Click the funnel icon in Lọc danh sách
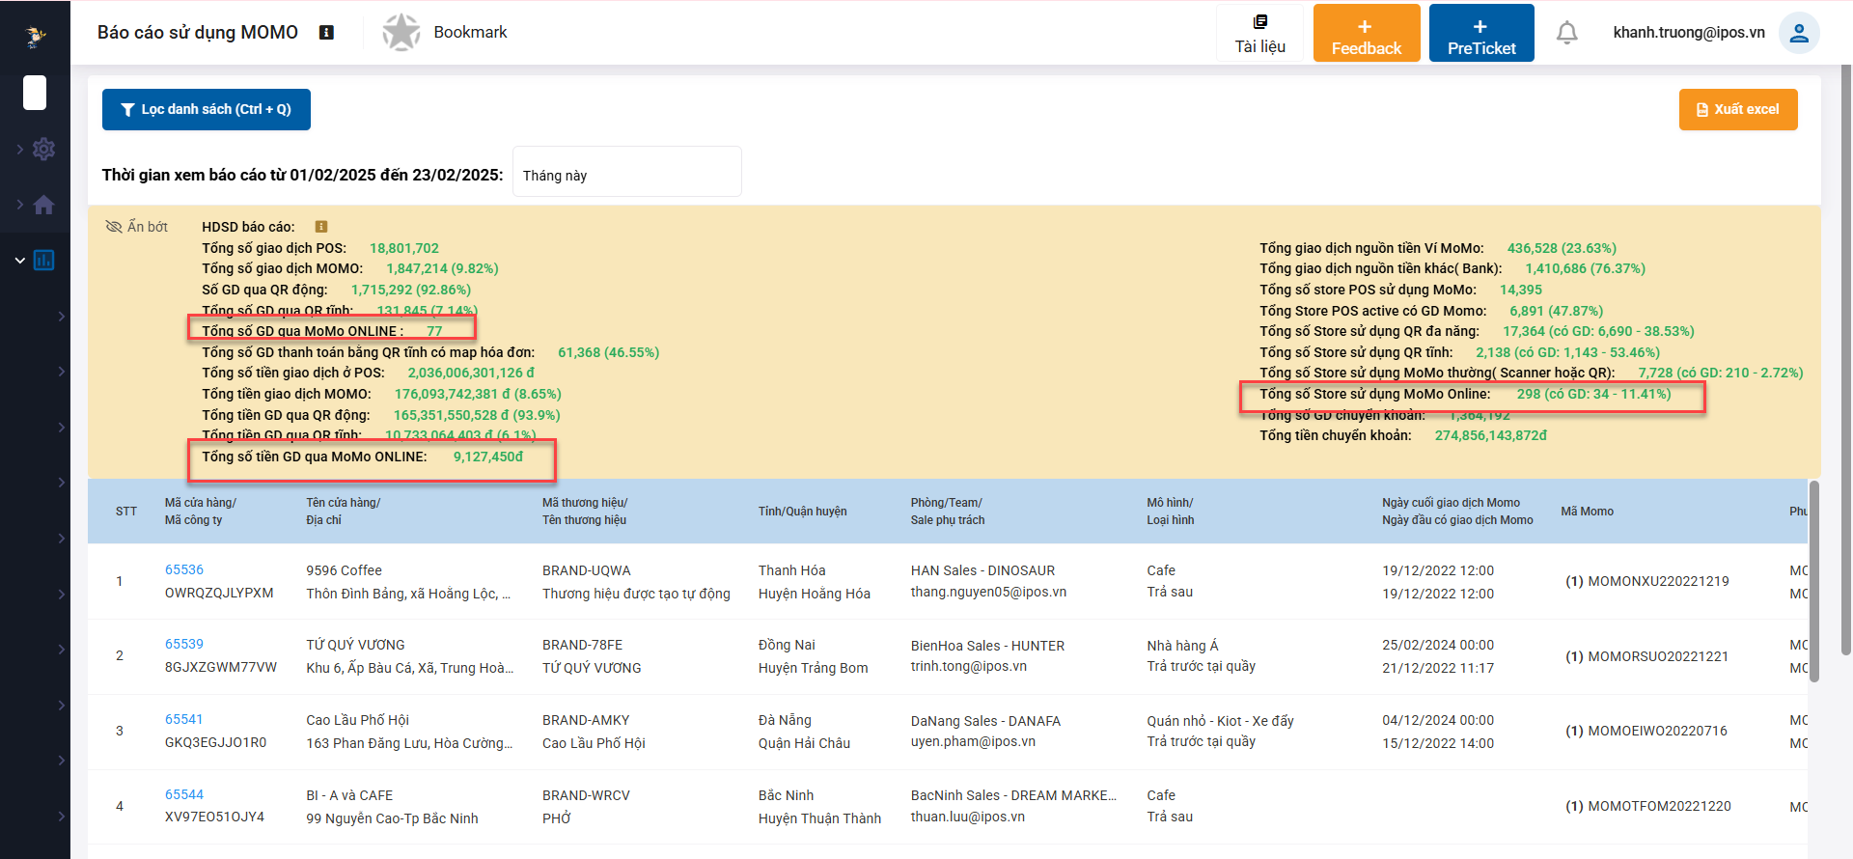Viewport: 1853px width, 859px height. (127, 110)
